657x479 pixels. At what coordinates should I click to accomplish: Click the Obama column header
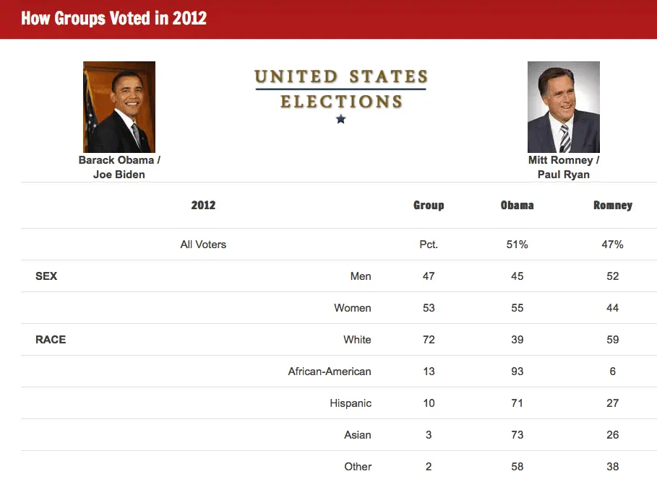[x=517, y=205]
